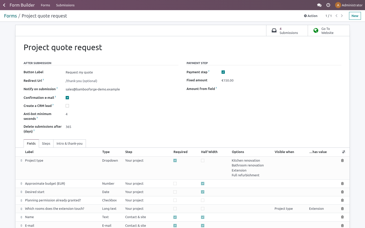The height and width of the screenshot is (228, 365).
Task: Open the activities clock icon
Action: click(x=328, y=5)
